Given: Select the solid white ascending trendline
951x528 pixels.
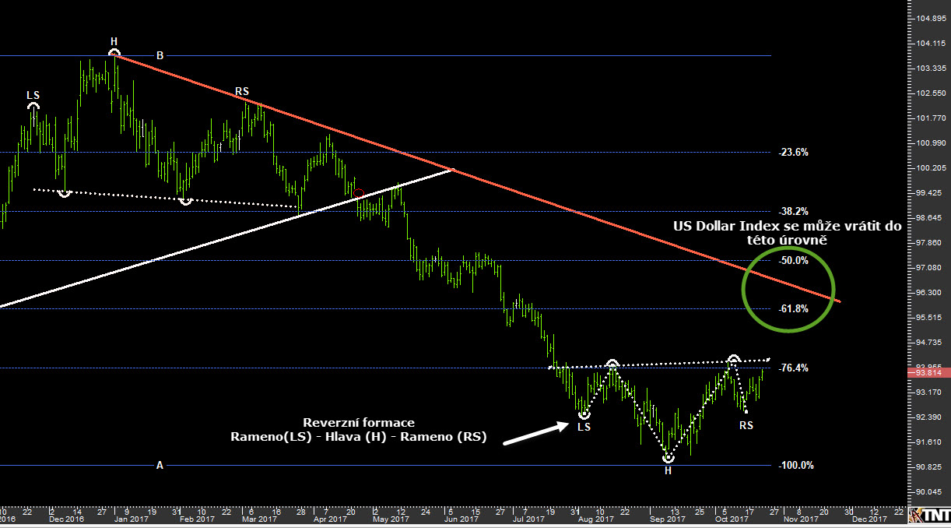Looking at the screenshot, I should click(x=226, y=238).
